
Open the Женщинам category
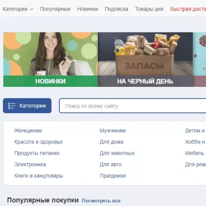pos(28,130)
